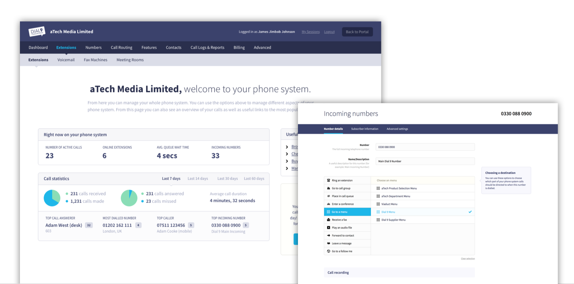The image size is (574, 284).
Task: Select the Play an audio file icon
Action: [329, 228]
